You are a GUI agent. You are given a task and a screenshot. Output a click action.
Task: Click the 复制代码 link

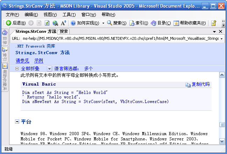[x=201, y=84]
